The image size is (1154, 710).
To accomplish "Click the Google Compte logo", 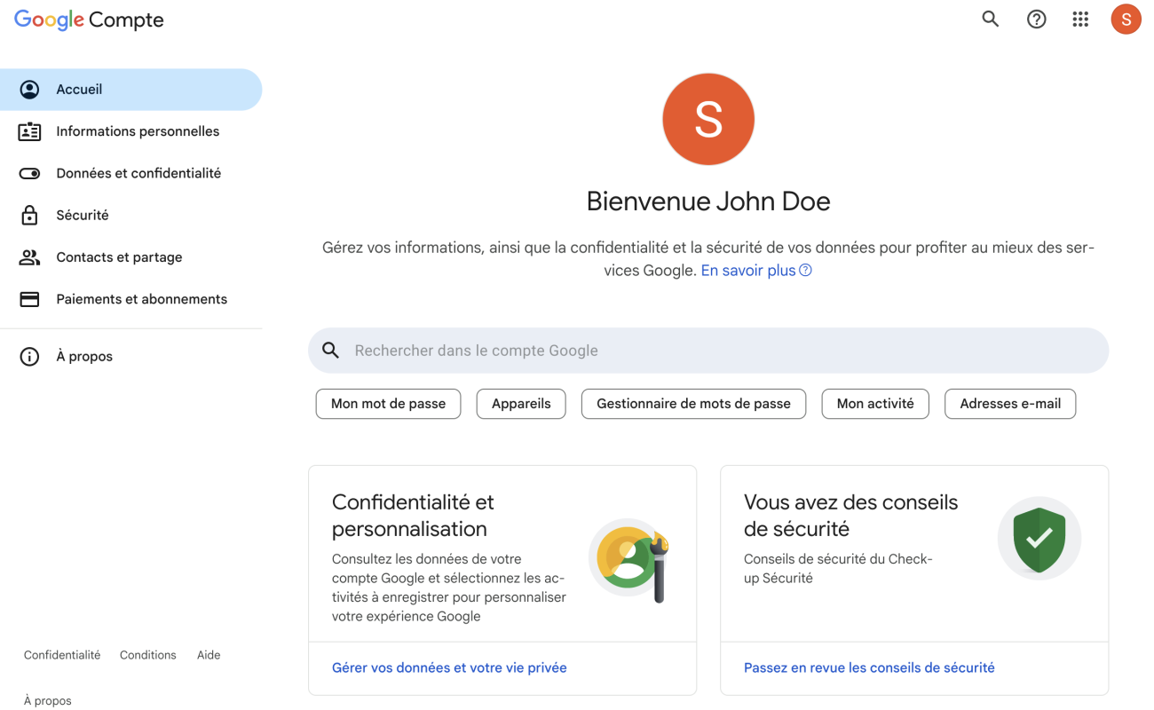I will [89, 20].
